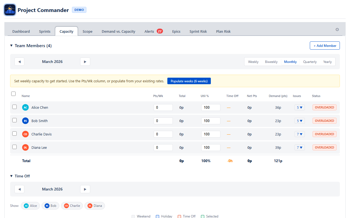Viewport: 350px width, 218px height.
Task: Go to next month in Team Members
Action: point(85,62)
